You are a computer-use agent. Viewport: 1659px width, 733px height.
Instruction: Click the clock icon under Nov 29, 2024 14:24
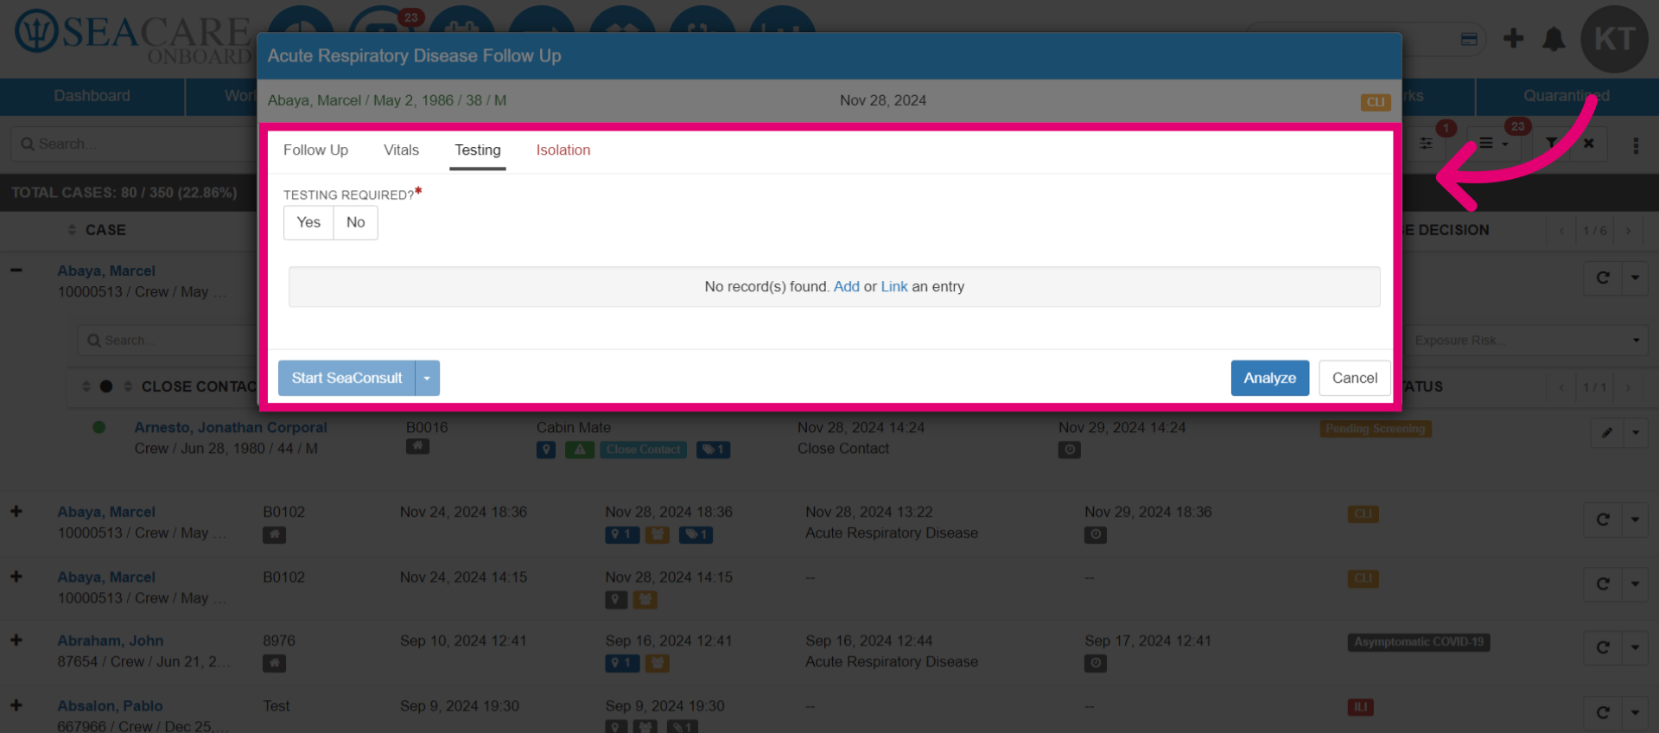1070,449
